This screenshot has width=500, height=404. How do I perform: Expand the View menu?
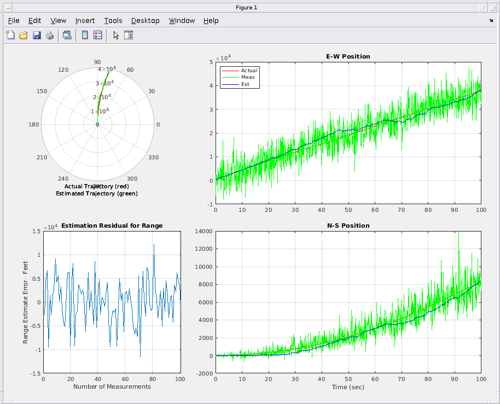tap(58, 21)
